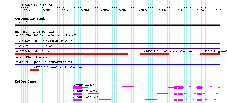This screenshot has height=103, width=227.
Task: Click the last visible exon of KLK5|NM_001077492
Action: (x=199, y=94)
